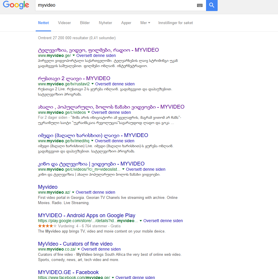This screenshot has height=279, width=278.
Task: Open the Myvideo result title
Action: pos(48,187)
